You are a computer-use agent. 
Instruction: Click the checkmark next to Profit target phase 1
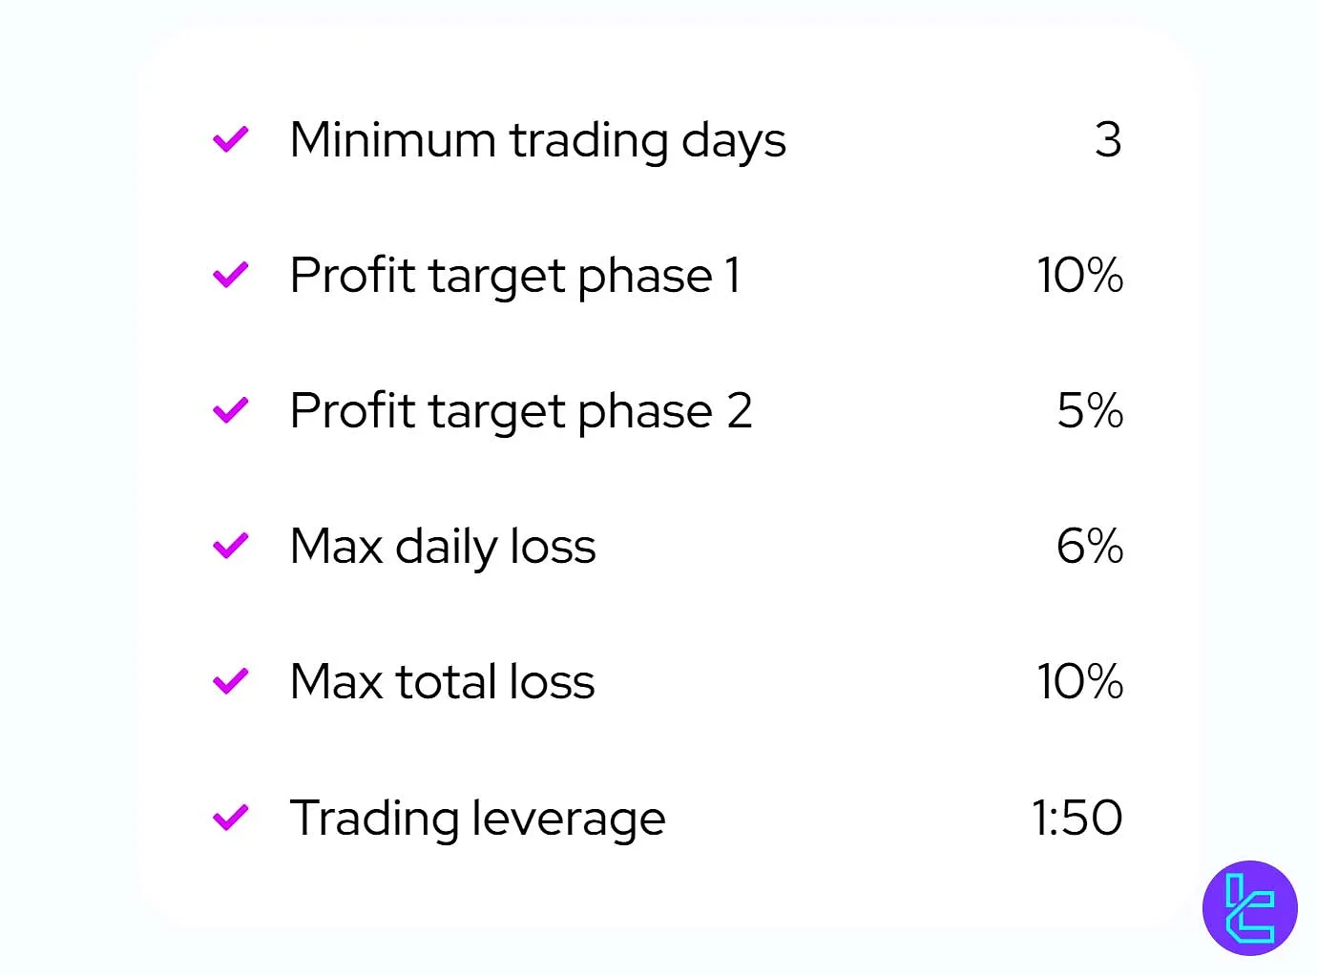230,275
